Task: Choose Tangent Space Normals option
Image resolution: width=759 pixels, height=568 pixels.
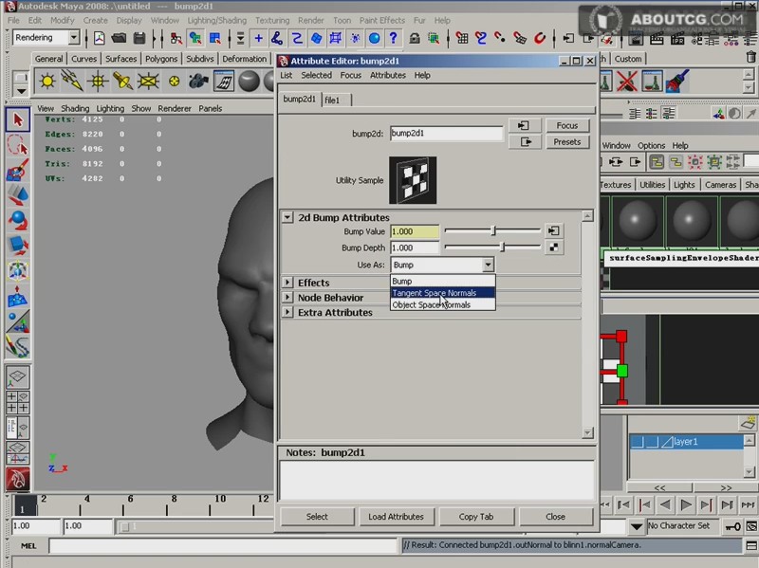Action: pos(442,293)
